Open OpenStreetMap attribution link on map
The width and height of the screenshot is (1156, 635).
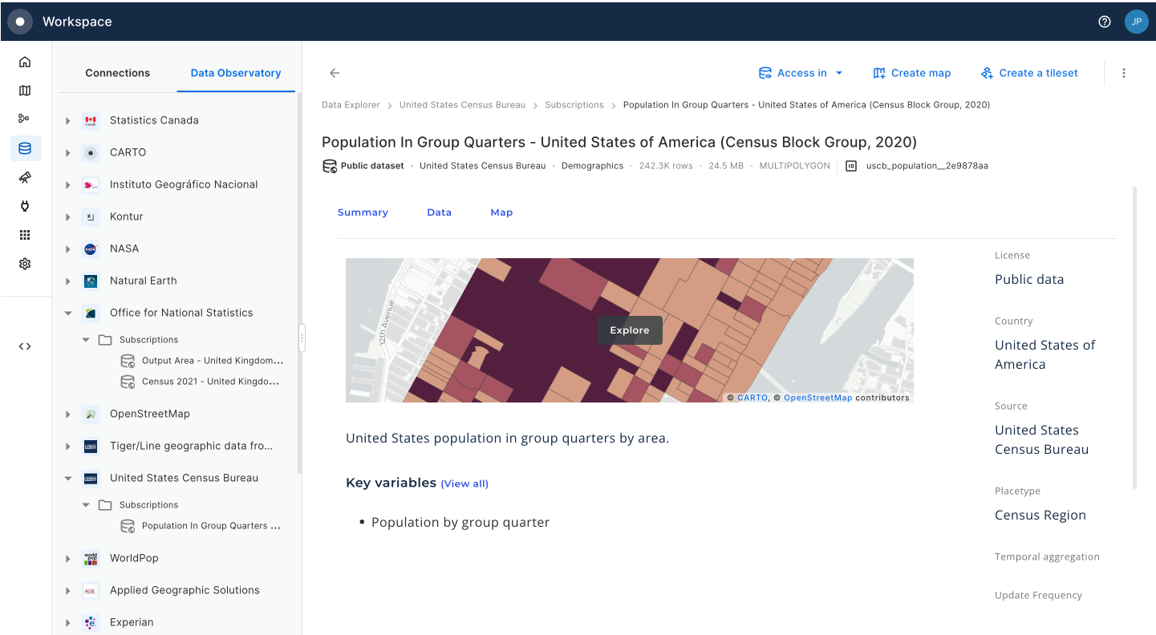[817, 398]
